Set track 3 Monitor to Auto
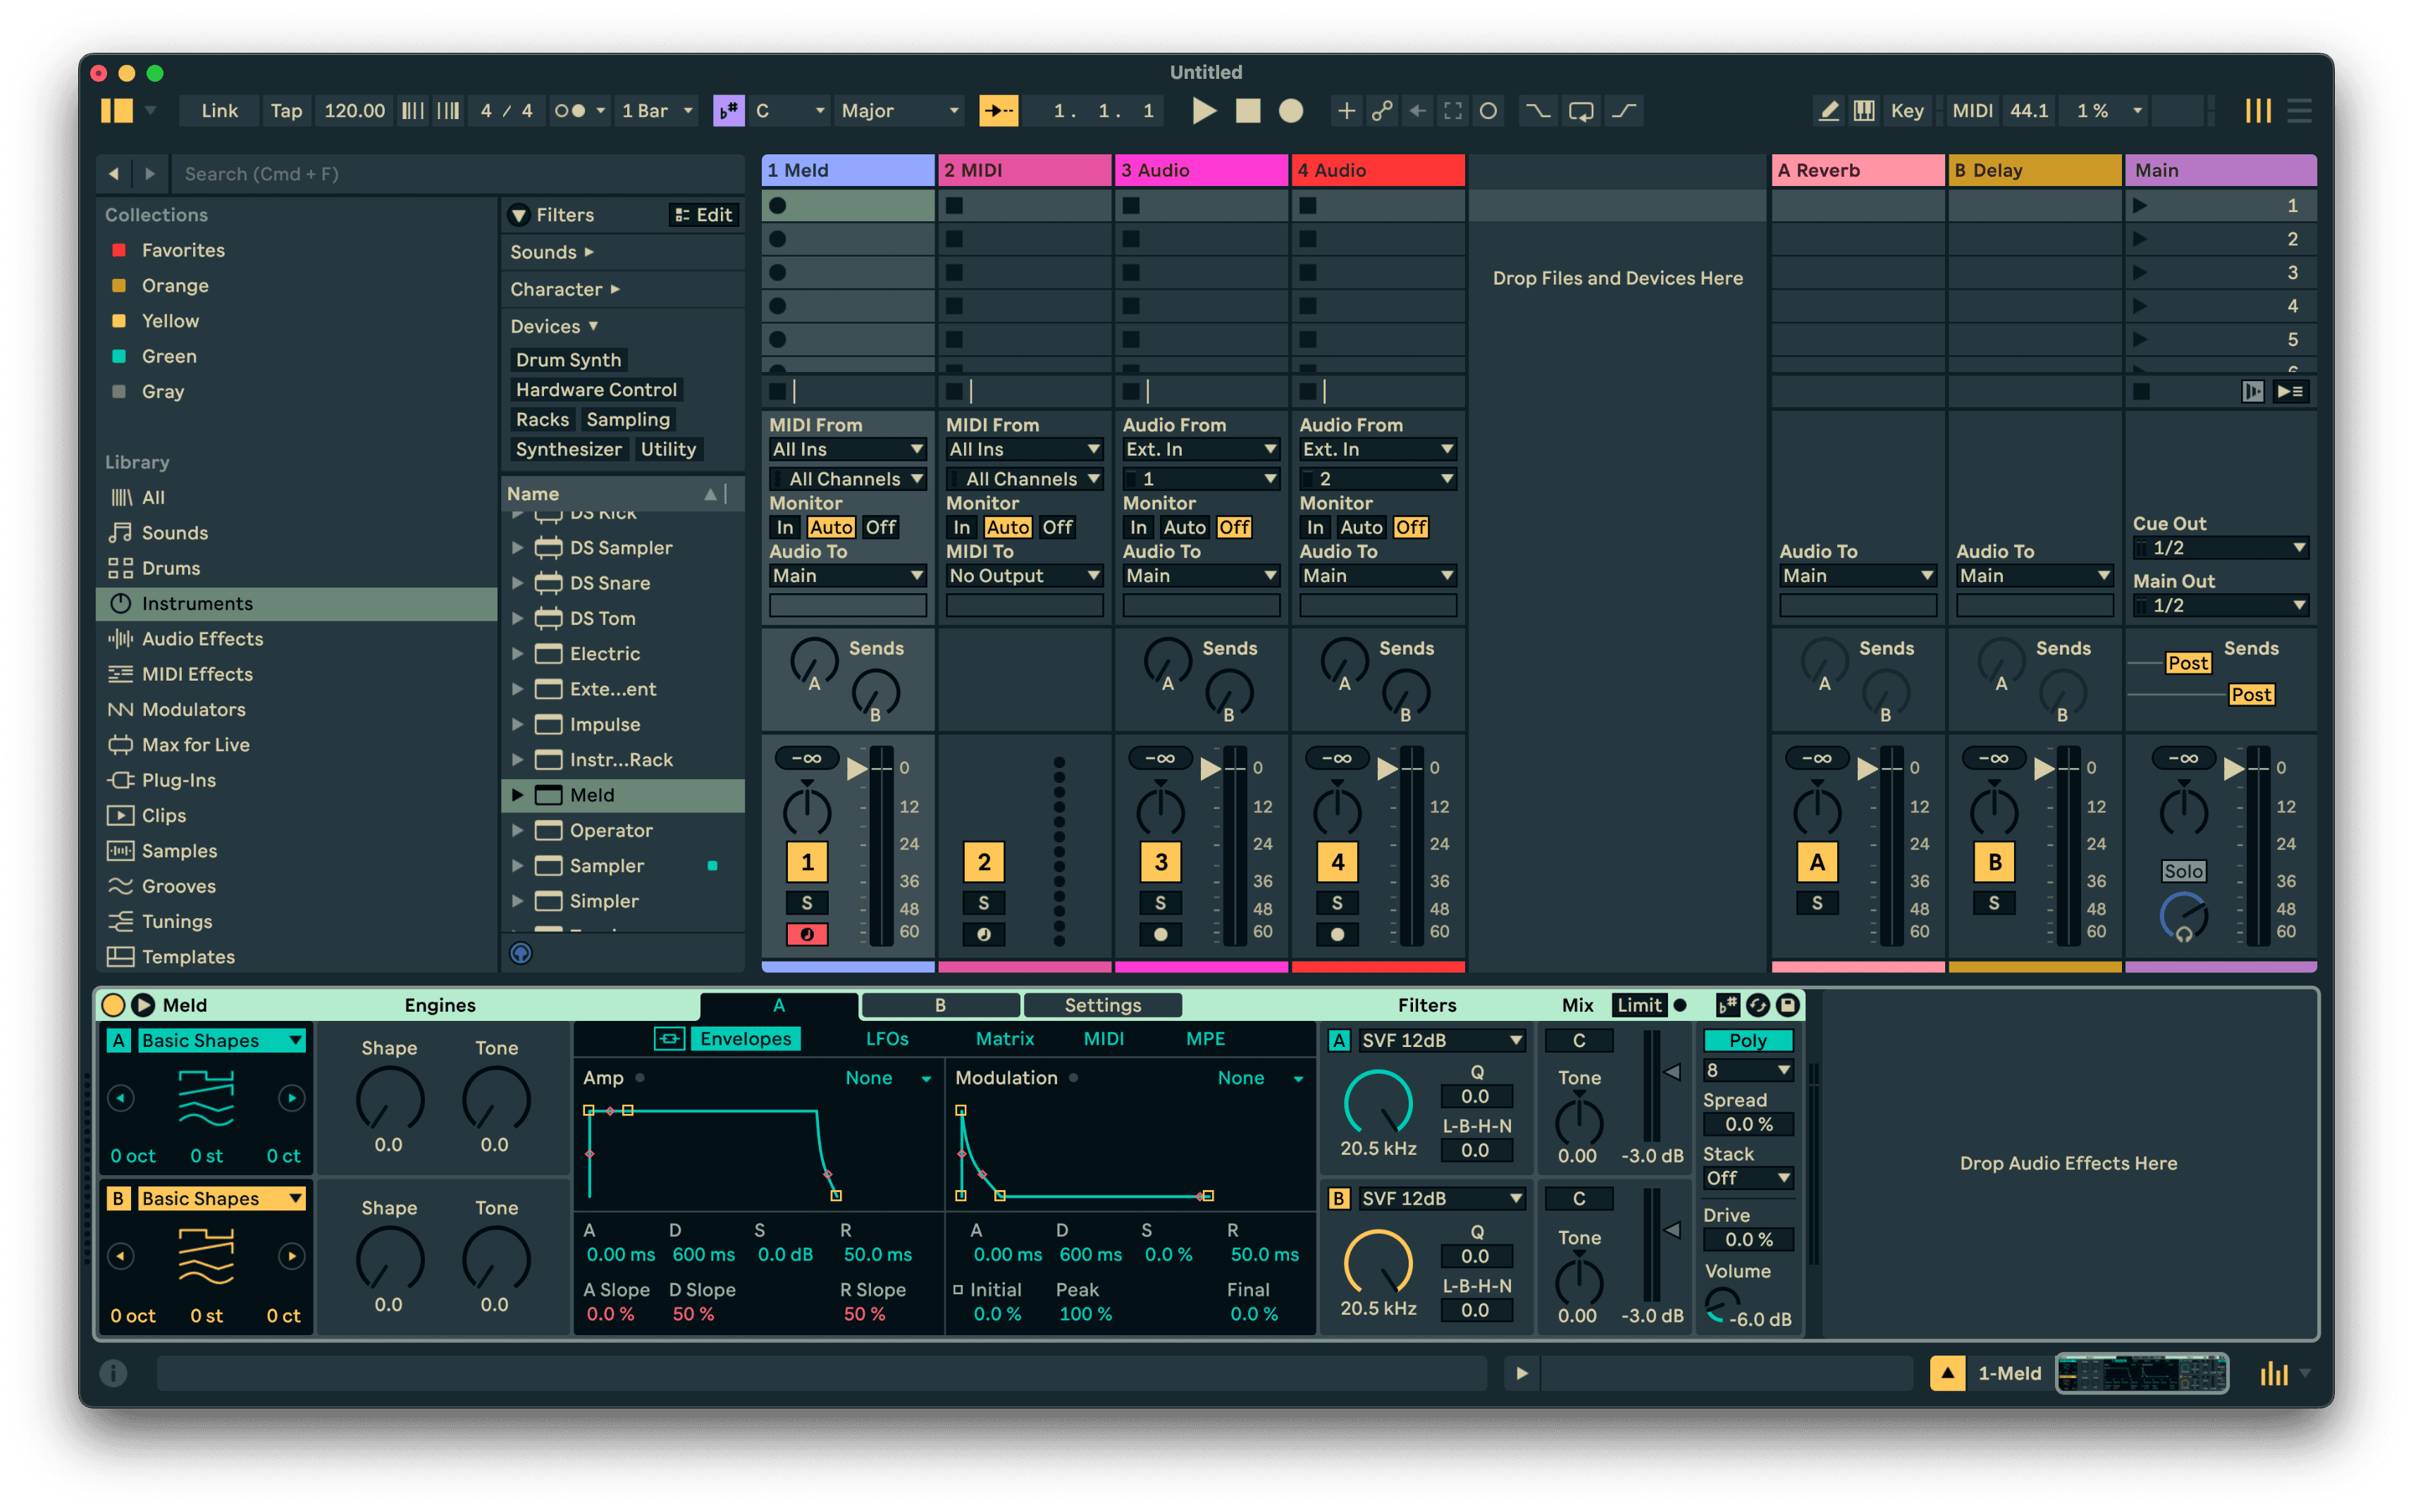The width and height of the screenshot is (2413, 1512). (1184, 527)
